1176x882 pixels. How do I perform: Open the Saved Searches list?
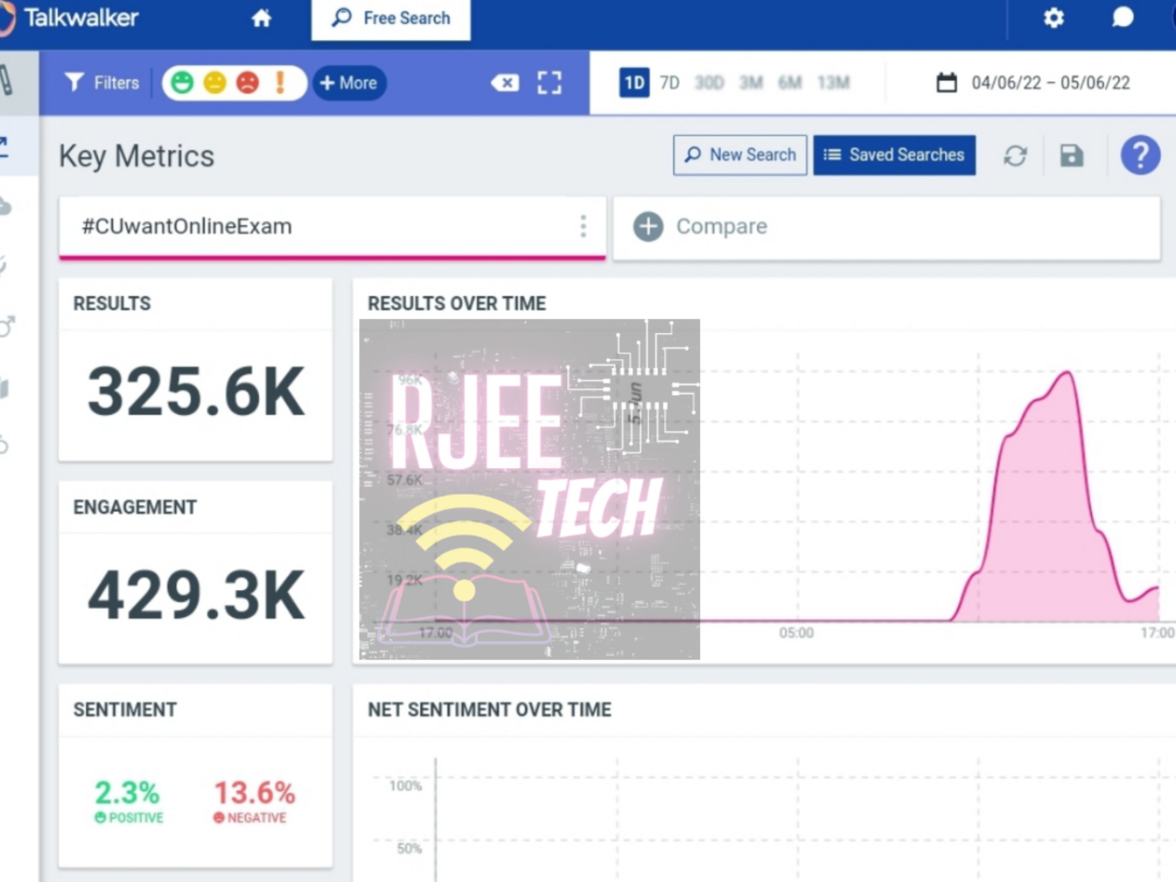(x=895, y=155)
